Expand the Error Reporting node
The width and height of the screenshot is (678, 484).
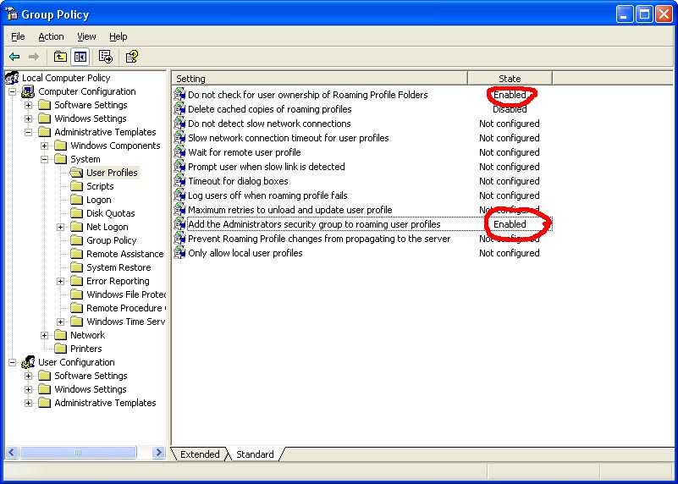(x=61, y=281)
